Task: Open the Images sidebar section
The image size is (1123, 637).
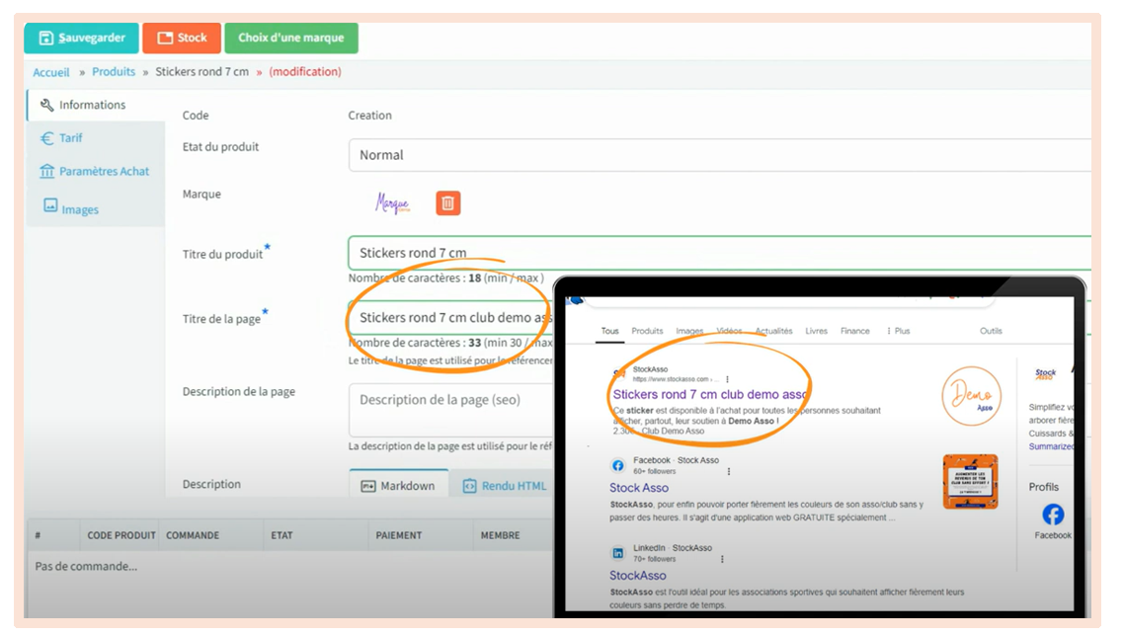Action: pos(79,209)
